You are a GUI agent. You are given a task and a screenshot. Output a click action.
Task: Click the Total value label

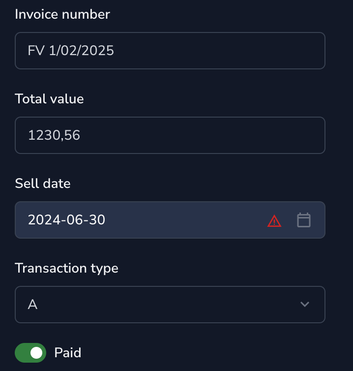49,99
